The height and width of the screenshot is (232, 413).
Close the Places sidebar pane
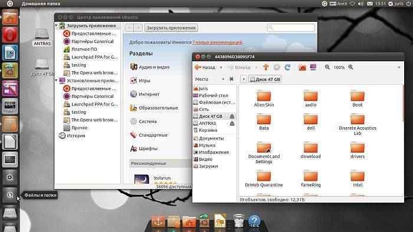[231, 79]
